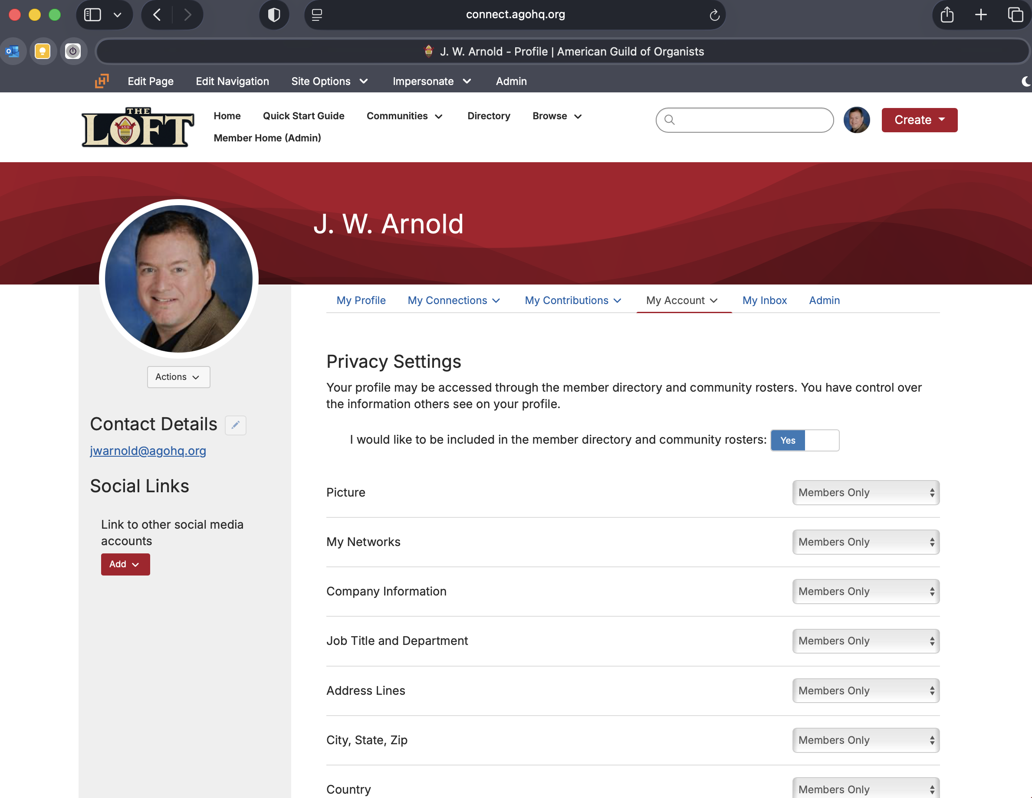Click the red Create button
This screenshot has height=798, width=1032.
919,120
